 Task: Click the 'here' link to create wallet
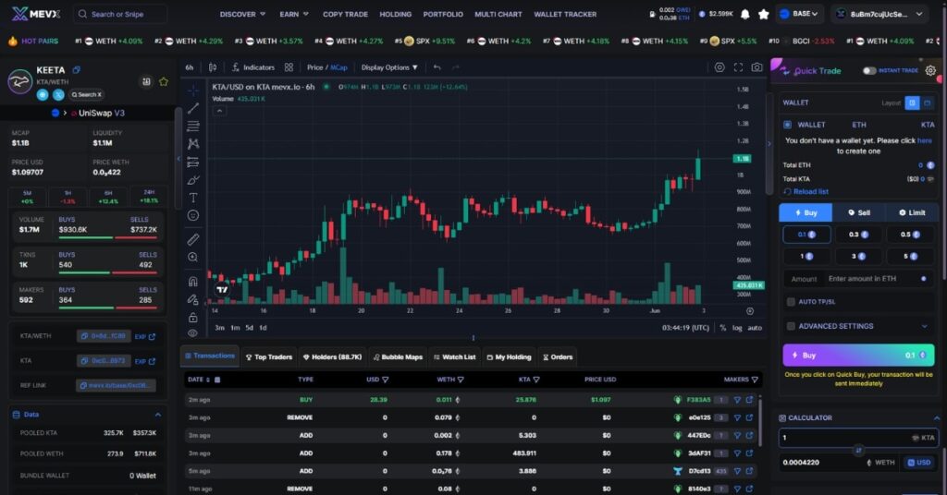(x=924, y=140)
